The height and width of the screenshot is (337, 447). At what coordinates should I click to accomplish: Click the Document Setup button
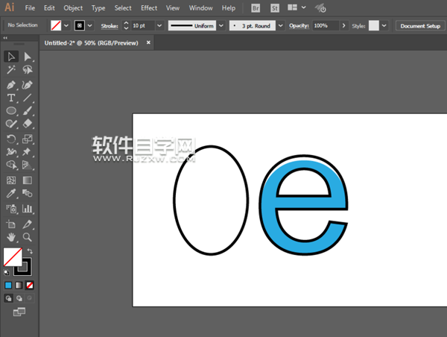tap(420, 26)
